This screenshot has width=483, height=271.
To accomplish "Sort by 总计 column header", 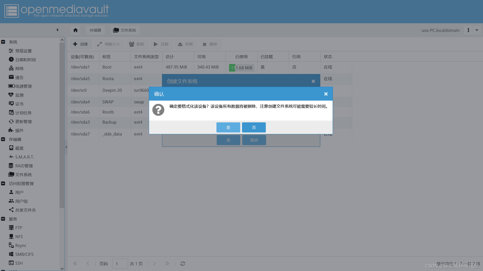I will (178, 57).
